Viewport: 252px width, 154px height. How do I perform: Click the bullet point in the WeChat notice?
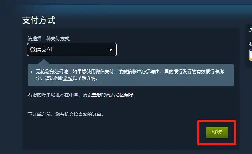(31, 72)
